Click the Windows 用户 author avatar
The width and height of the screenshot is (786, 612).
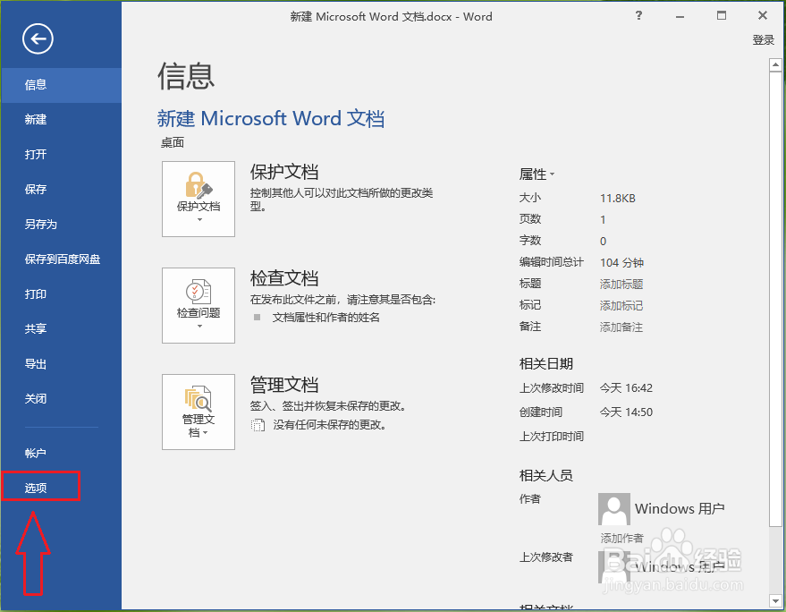point(614,509)
